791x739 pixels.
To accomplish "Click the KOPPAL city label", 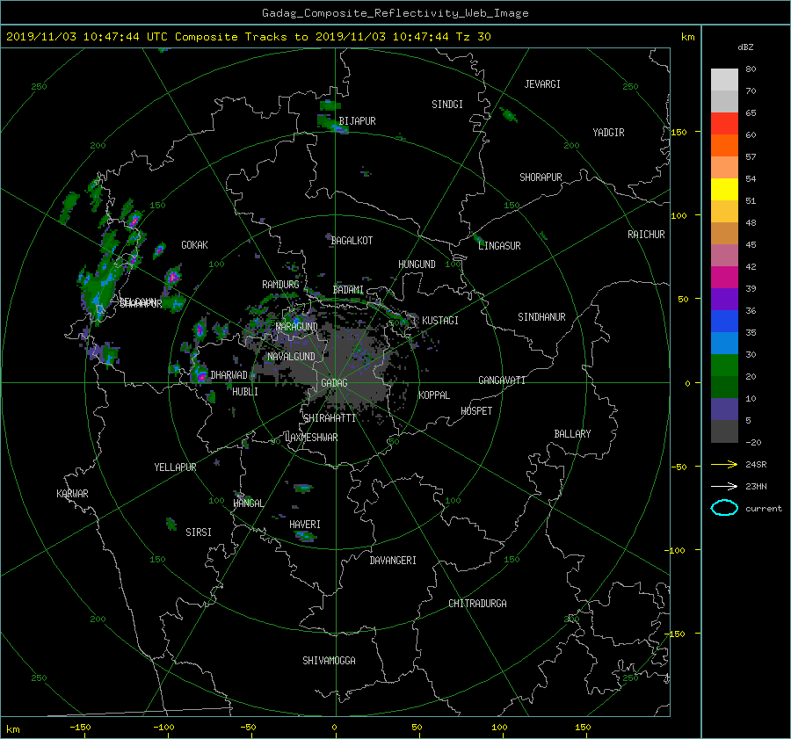I will coord(434,395).
